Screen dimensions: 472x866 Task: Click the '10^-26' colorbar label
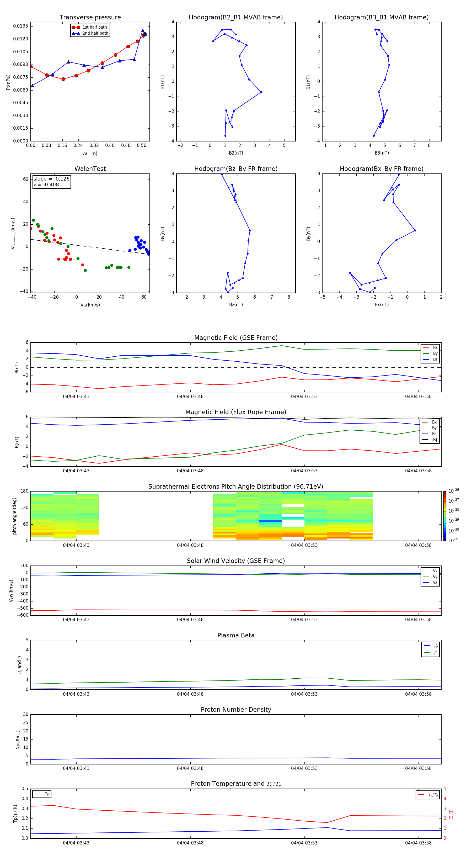click(454, 490)
